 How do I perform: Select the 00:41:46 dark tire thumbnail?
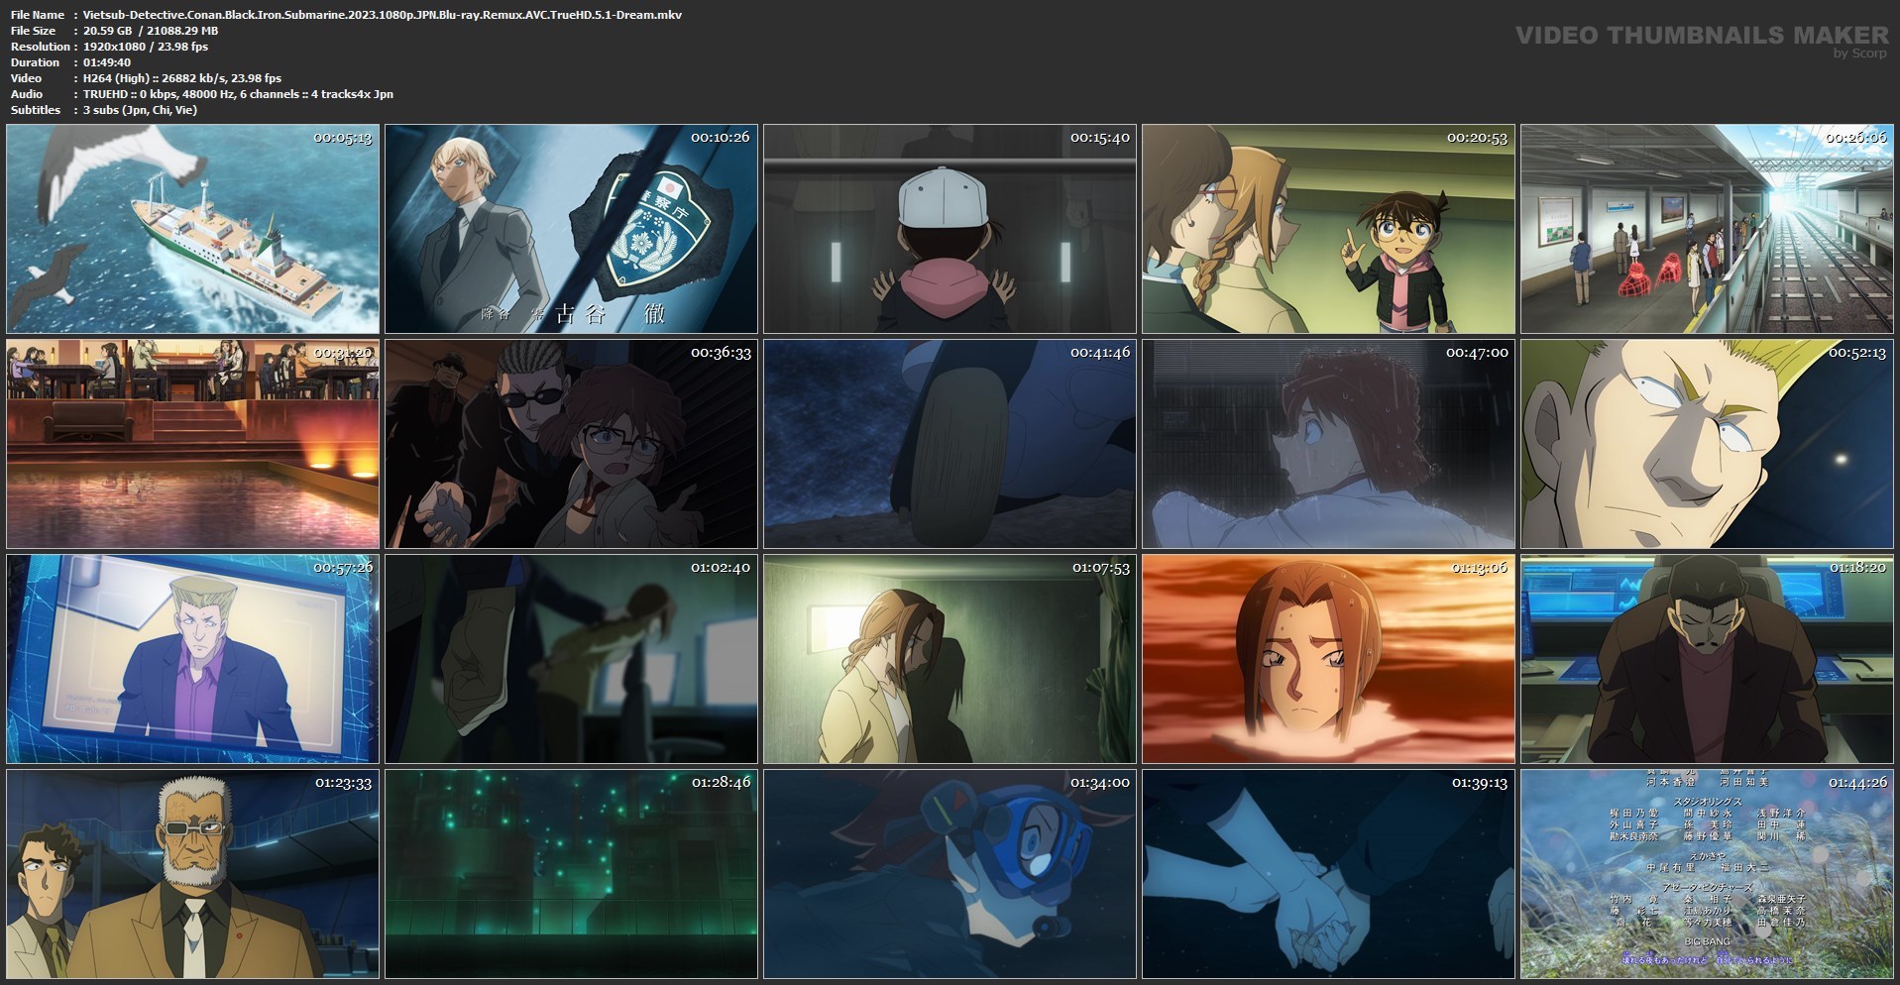click(950, 444)
